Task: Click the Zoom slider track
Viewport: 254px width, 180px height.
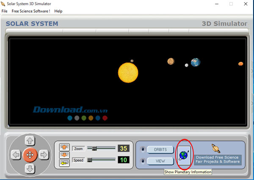Action: 102,148
